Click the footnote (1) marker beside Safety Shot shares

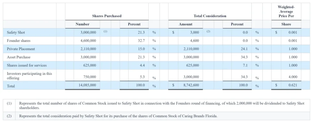pos(105,32)
